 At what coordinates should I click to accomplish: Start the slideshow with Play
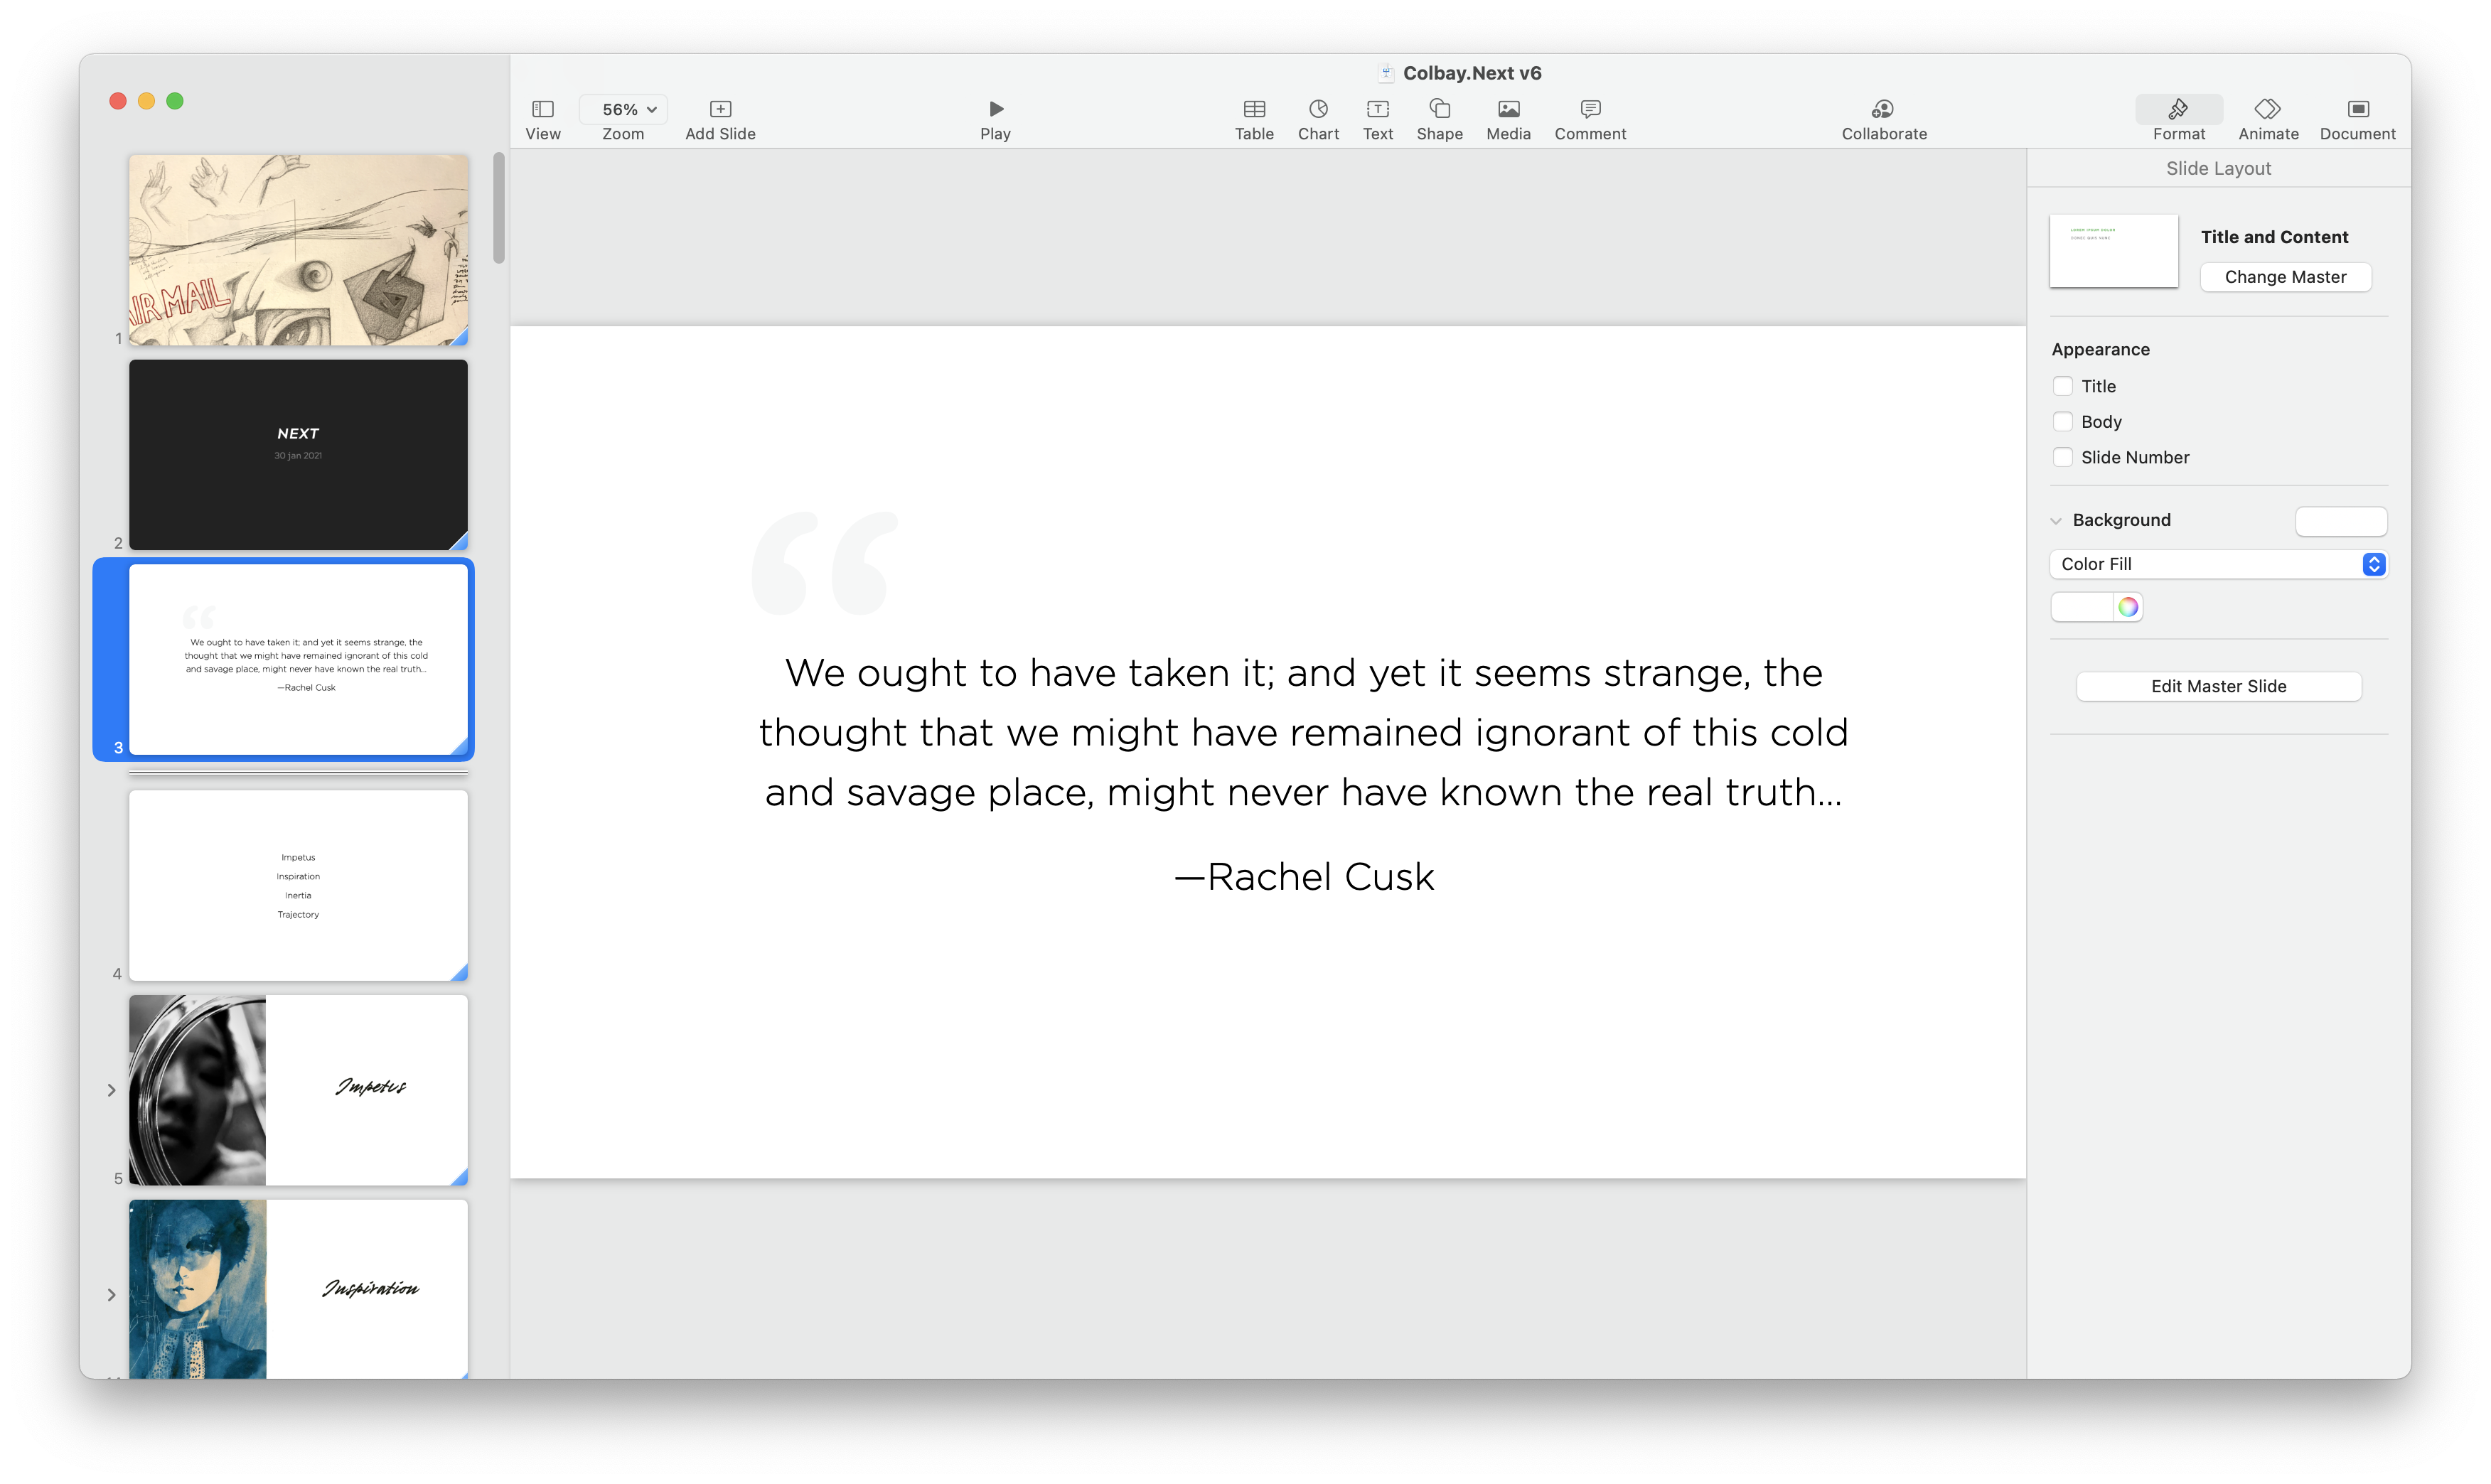point(995,108)
